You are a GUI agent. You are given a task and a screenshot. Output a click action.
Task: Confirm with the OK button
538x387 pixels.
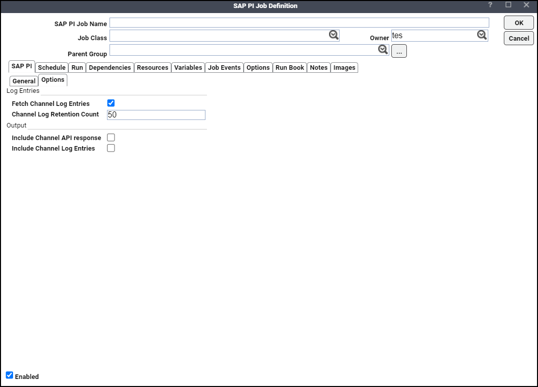coord(519,23)
